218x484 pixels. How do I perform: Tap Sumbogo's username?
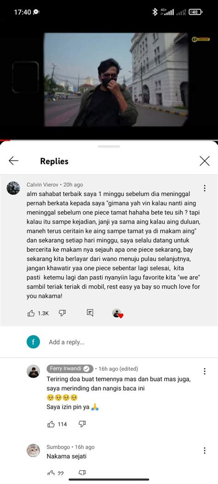click(x=58, y=447)
